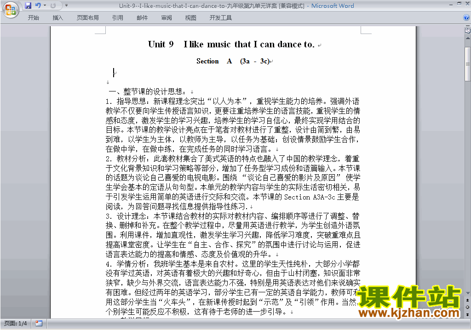Go to previous page double-arrow button
Screen dimensions: 471x330
click(468, 300)
